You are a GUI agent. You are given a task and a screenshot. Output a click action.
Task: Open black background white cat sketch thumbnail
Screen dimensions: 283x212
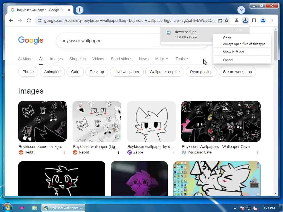click(62, 179)
